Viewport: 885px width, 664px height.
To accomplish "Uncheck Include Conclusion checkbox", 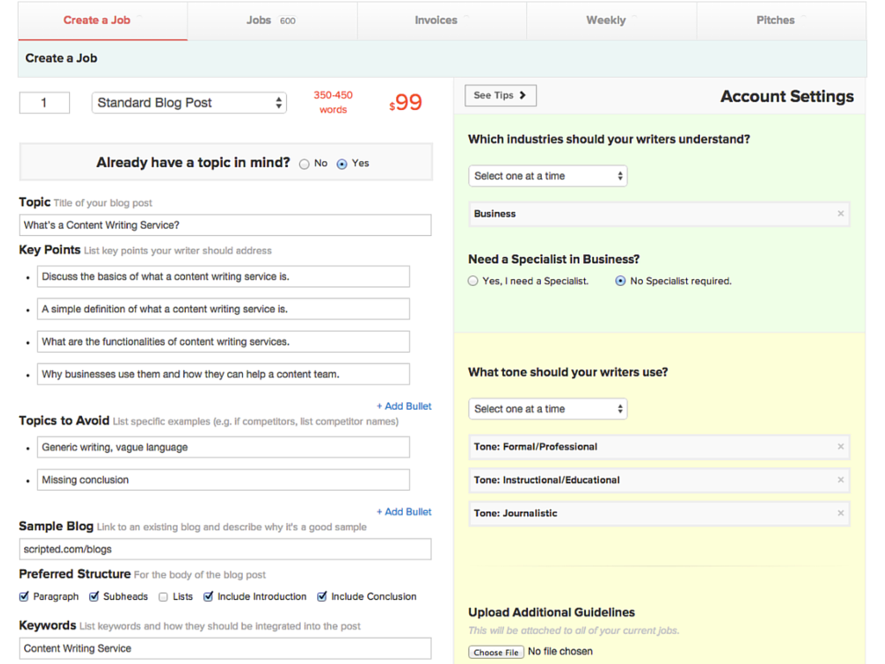I will [x=322, y=597].
